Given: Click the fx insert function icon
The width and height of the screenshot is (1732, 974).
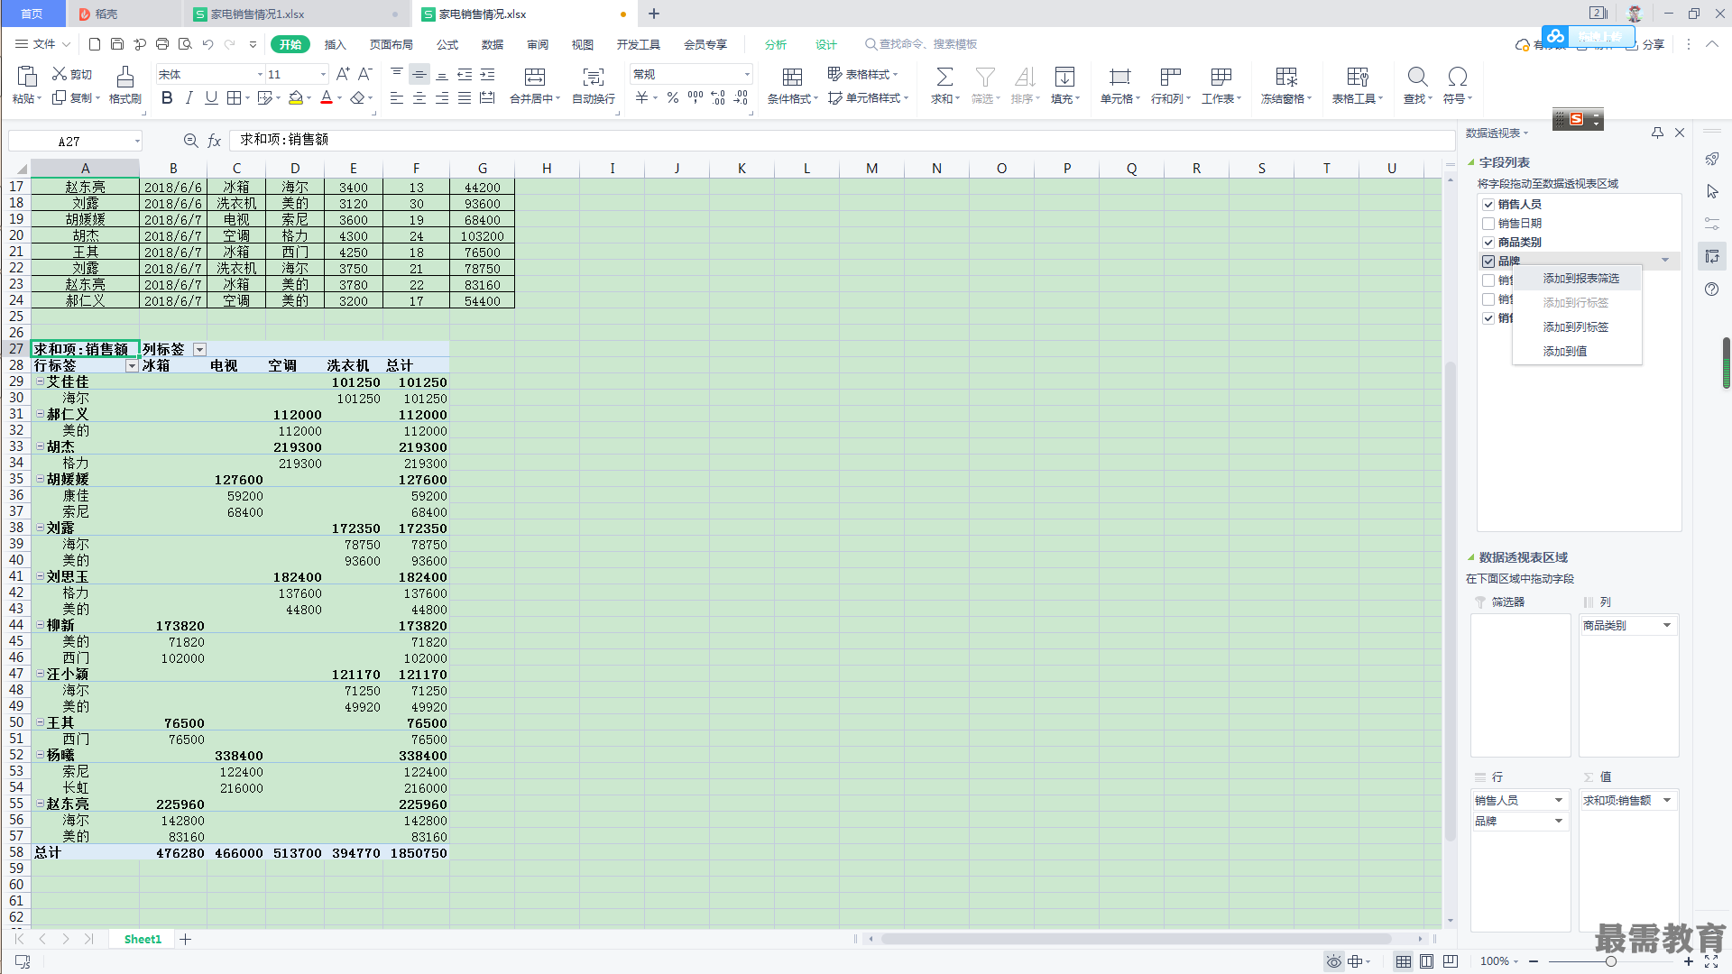Looking at the screenshot, I should pos(215,141).
